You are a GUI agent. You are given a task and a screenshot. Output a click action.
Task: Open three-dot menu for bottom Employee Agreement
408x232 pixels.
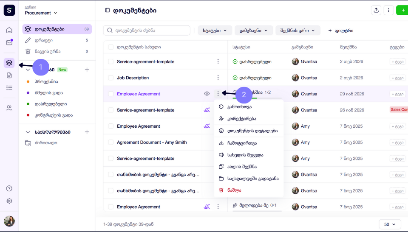tap(218, 207)
